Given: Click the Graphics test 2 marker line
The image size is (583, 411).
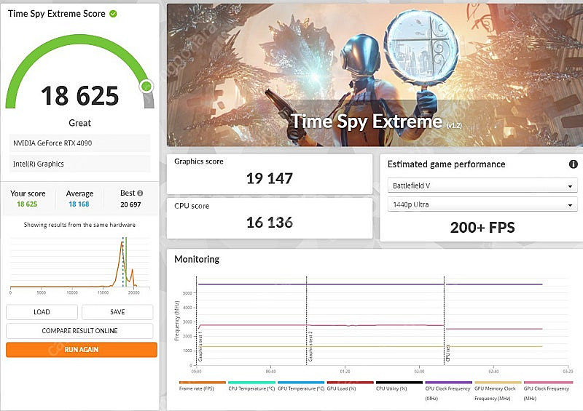Looking at the screenshot, I should (307, 320).
